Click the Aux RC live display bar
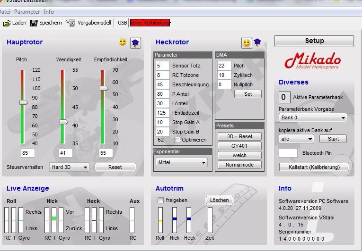362x251 pixels. 132,220
